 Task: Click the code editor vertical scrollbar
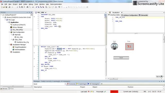pyautogui.click(x=106, y=62)
